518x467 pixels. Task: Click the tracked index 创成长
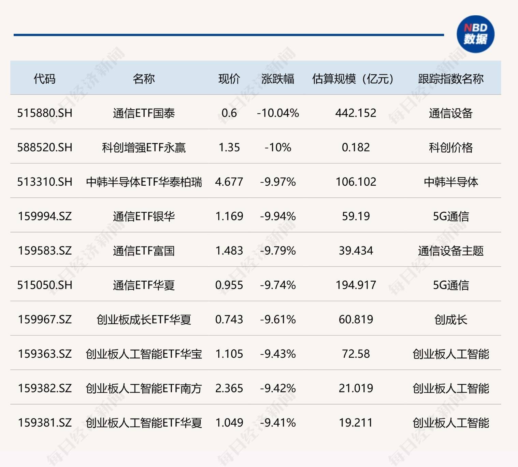click(451, 320)
